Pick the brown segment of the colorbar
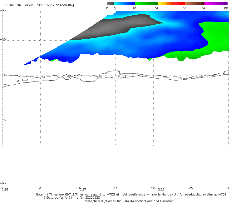The width and height of the screenshot is (231, 203). point(194,4)
